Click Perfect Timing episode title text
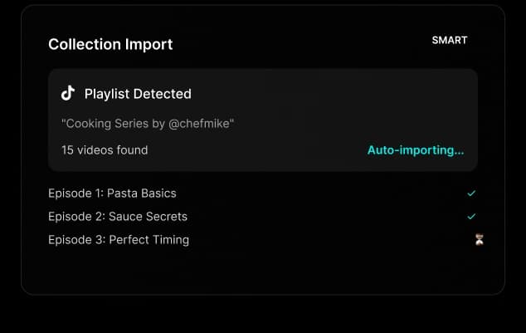The width and height of the screenshot is (526, 333). tap(149, 240)
